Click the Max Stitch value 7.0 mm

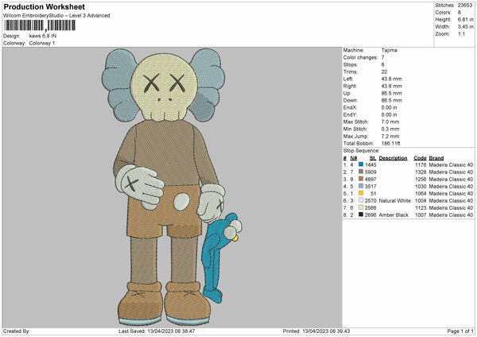coord(390,122)
